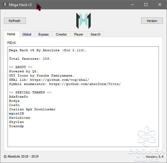Image resolution: width=167 pixels, height=163 pixels.
Task: Select the Player tab
Action: pos(79,34)
